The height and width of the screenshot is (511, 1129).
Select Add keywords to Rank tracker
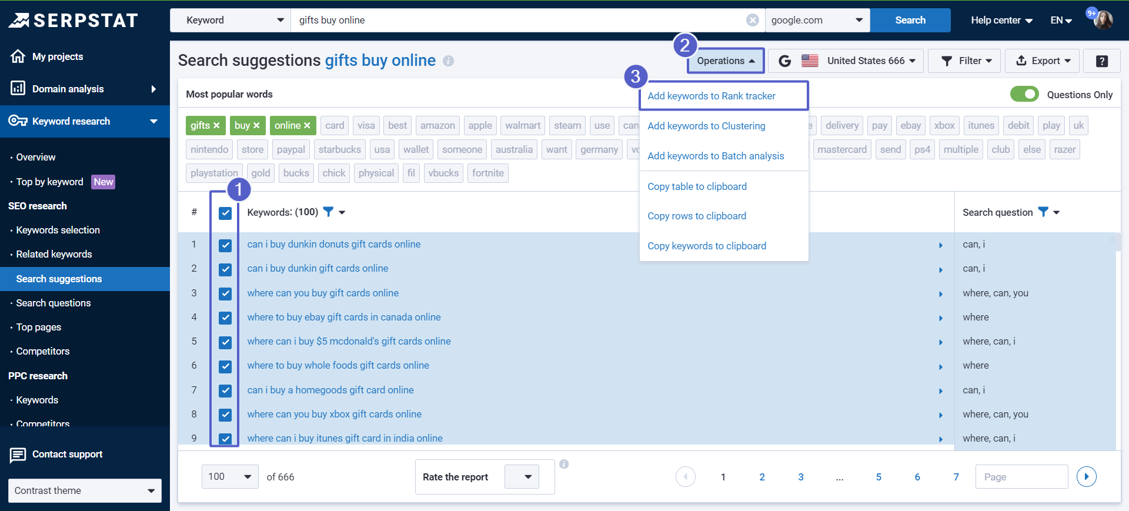(711, 96)
